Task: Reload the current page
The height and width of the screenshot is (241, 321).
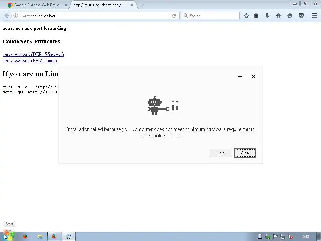Action: 174,16
